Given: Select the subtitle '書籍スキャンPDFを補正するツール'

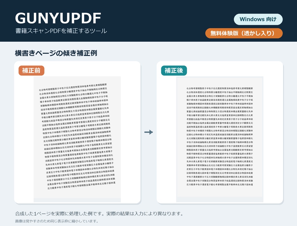Looking at the screenshot, I should (61, 31).
